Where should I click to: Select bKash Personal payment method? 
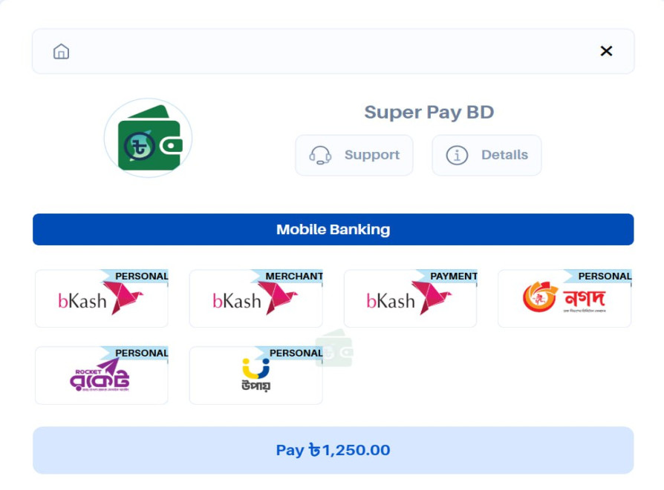pyautogui.click(x=102, y=299)
